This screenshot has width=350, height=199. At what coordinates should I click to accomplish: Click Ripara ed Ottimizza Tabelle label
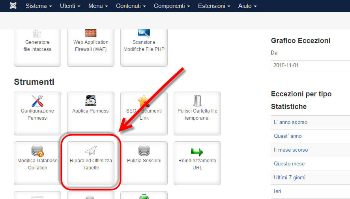[91, 164]
